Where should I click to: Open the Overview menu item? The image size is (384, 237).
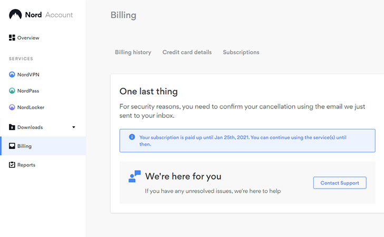click(24, 38)
